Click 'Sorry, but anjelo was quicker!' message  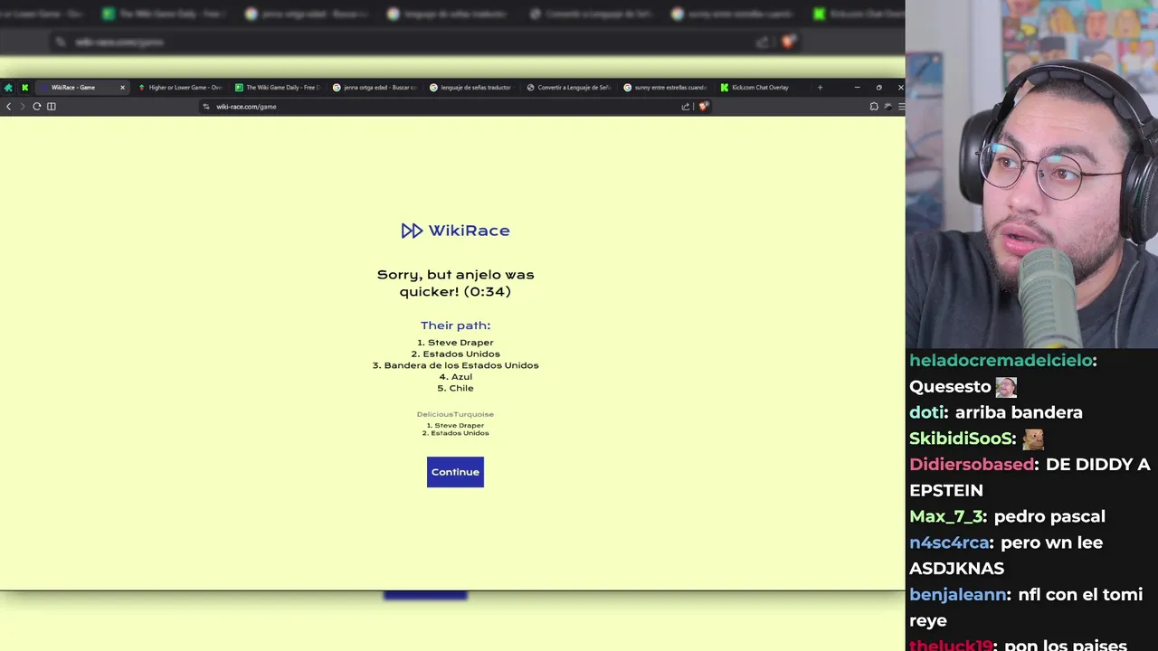[455, 283]
